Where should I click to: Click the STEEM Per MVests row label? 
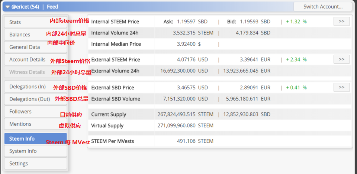tap(112, 141)
